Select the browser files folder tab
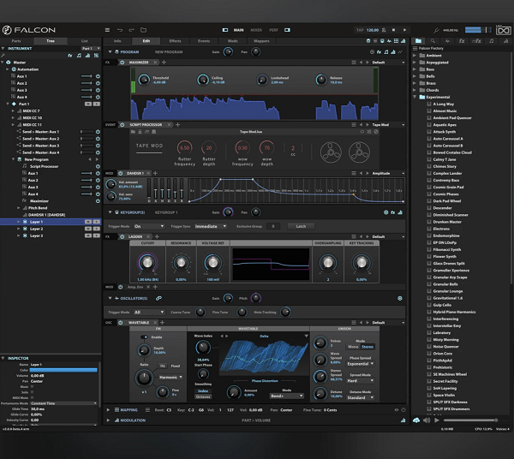 pos(418,41)
